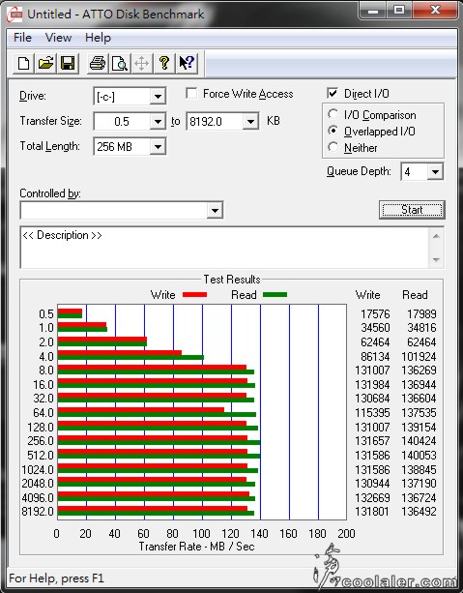Image resolution: width=463 pixels, height=593 pixels.
Task: Open a saved benchmark file icon
Action: tap(45, 63)
